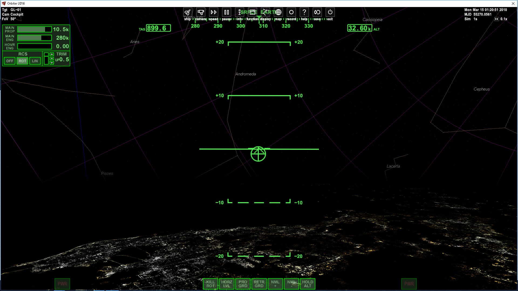Image resolution: width=518 pixels, height=291 pixels.
Task: Click the 32.60k ALT altitude readout
Action: pyautogui.click(x=360, y=28)
